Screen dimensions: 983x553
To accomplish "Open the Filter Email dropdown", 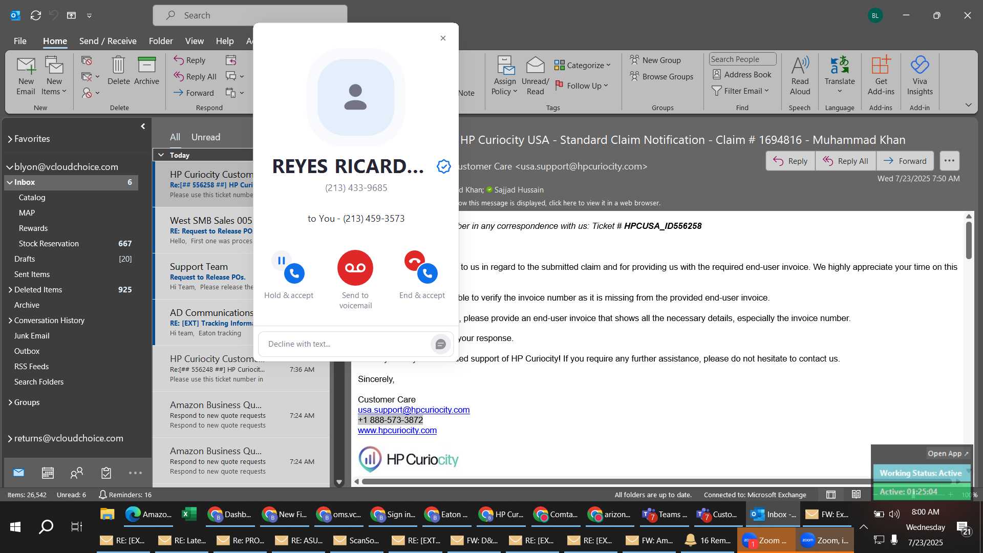I will 740,91.
